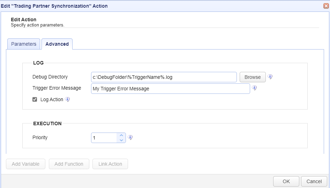Click the Add Function button
The height and width of the screenshot is (188, 330).
69,164
